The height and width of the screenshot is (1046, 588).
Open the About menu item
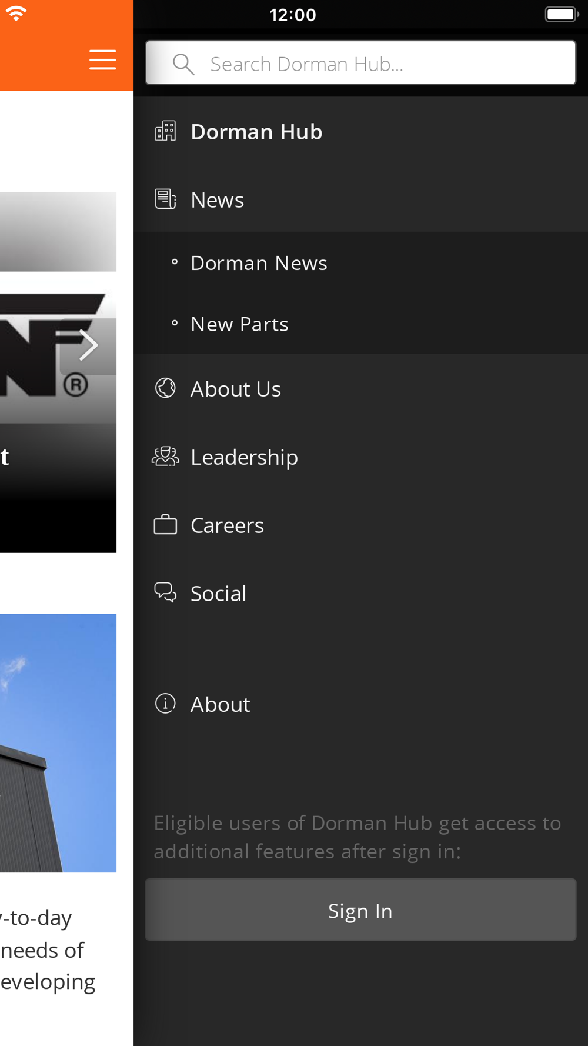(x=360, y=704)
